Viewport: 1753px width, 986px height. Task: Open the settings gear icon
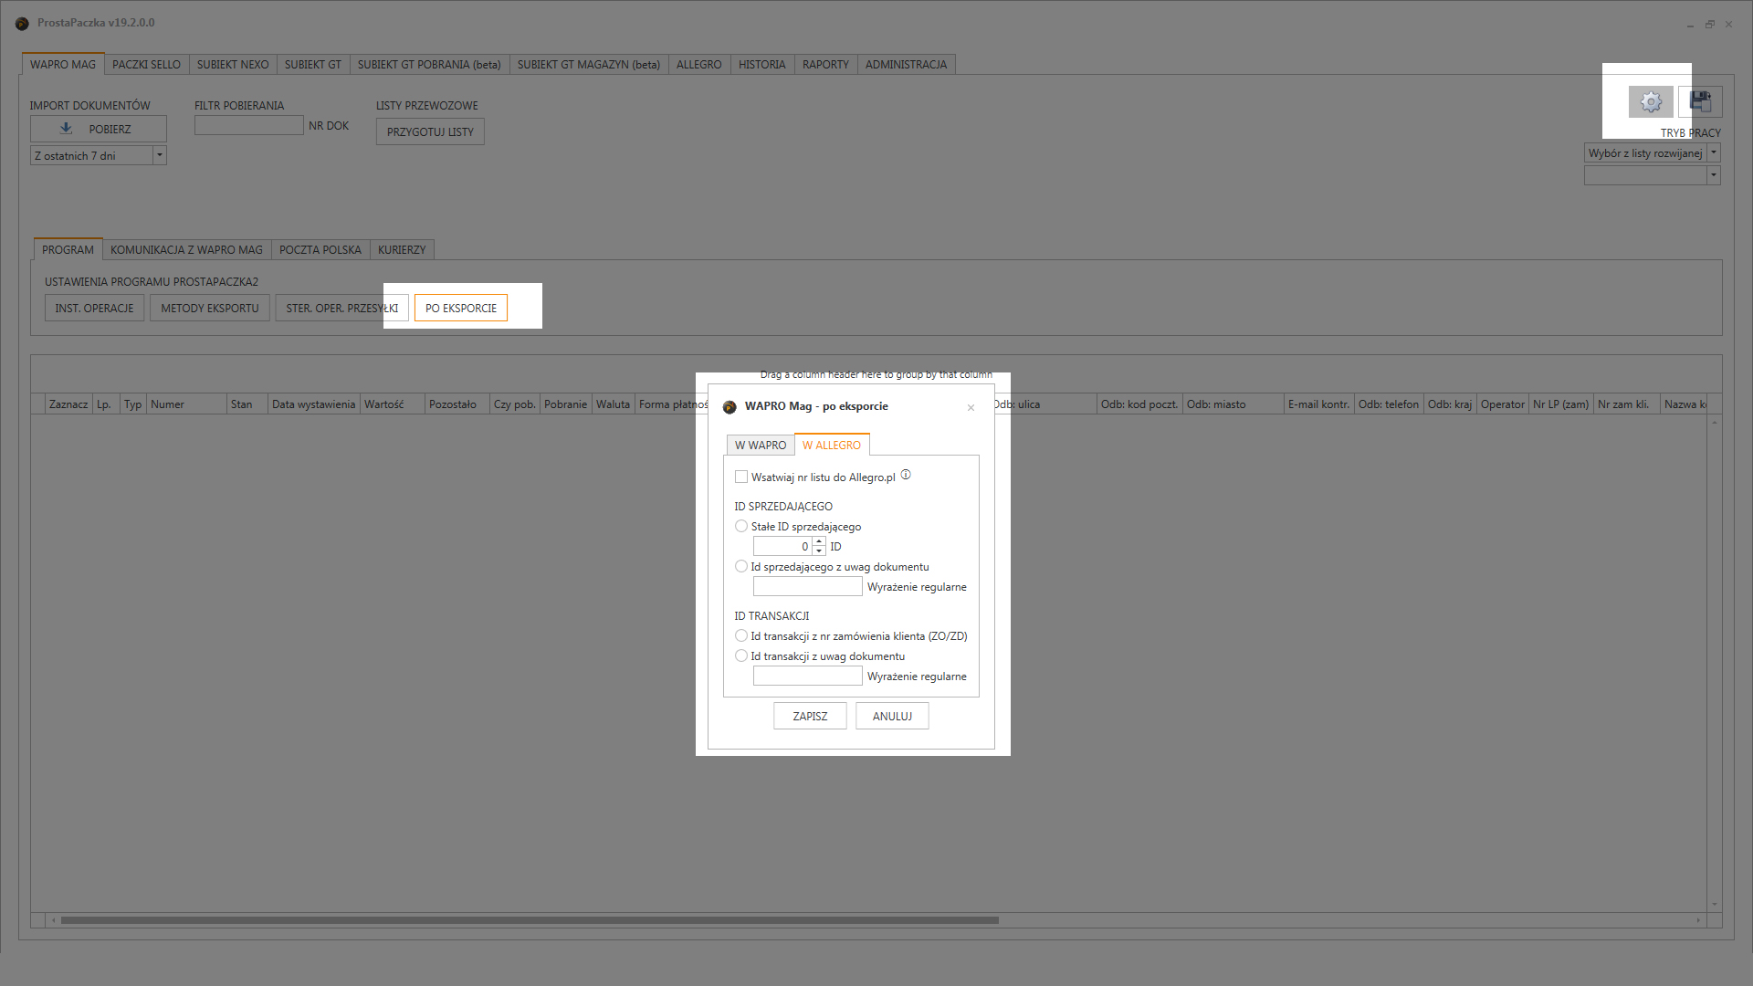point(1651,102)
